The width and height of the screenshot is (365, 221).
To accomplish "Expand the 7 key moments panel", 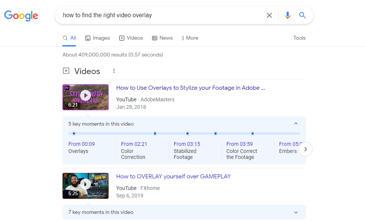I will click(x=296, y=212).
